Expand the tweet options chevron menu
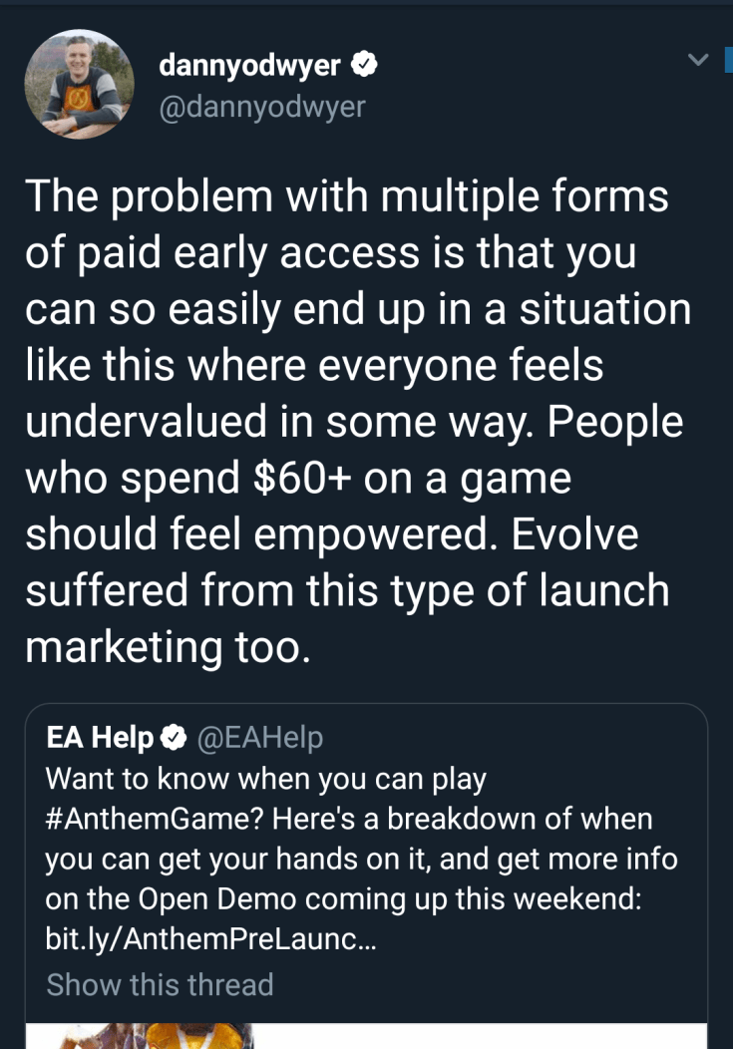This screenshot has height=1049, width=733. point(699,61)
